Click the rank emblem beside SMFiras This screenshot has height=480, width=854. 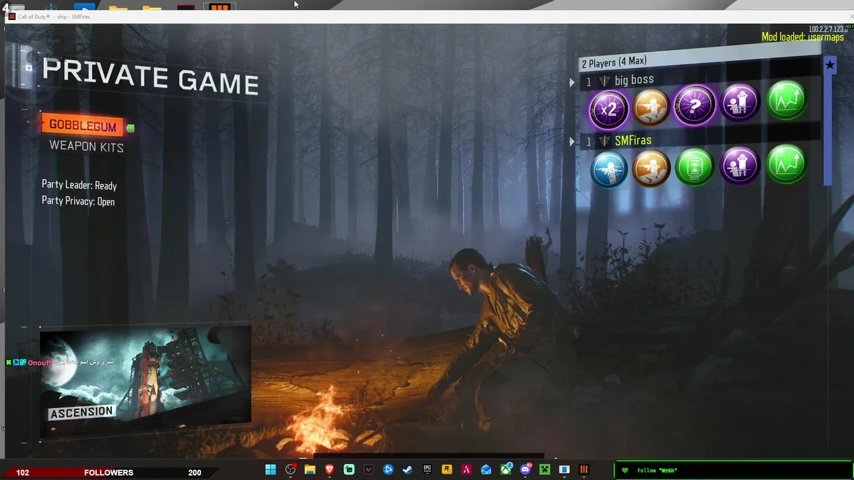(604, 141)
